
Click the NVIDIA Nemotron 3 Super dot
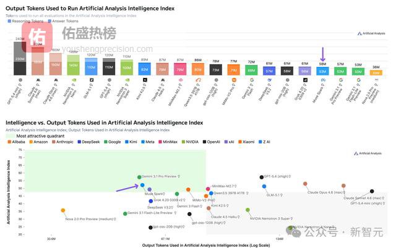point(247,210)
